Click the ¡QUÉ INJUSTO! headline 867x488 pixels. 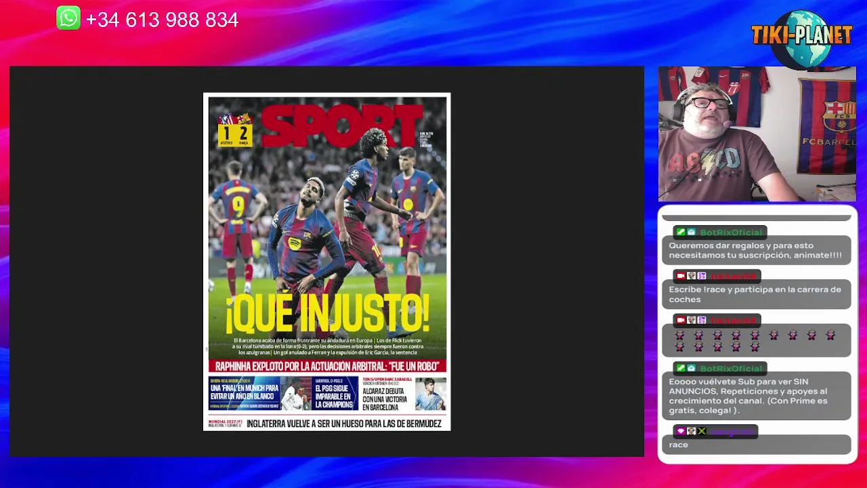pos(327,312)
